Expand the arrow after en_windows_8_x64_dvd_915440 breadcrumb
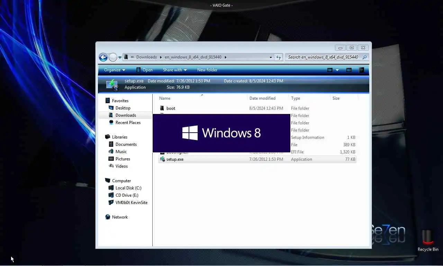443x266 pixels. click(x=225, y=57)
